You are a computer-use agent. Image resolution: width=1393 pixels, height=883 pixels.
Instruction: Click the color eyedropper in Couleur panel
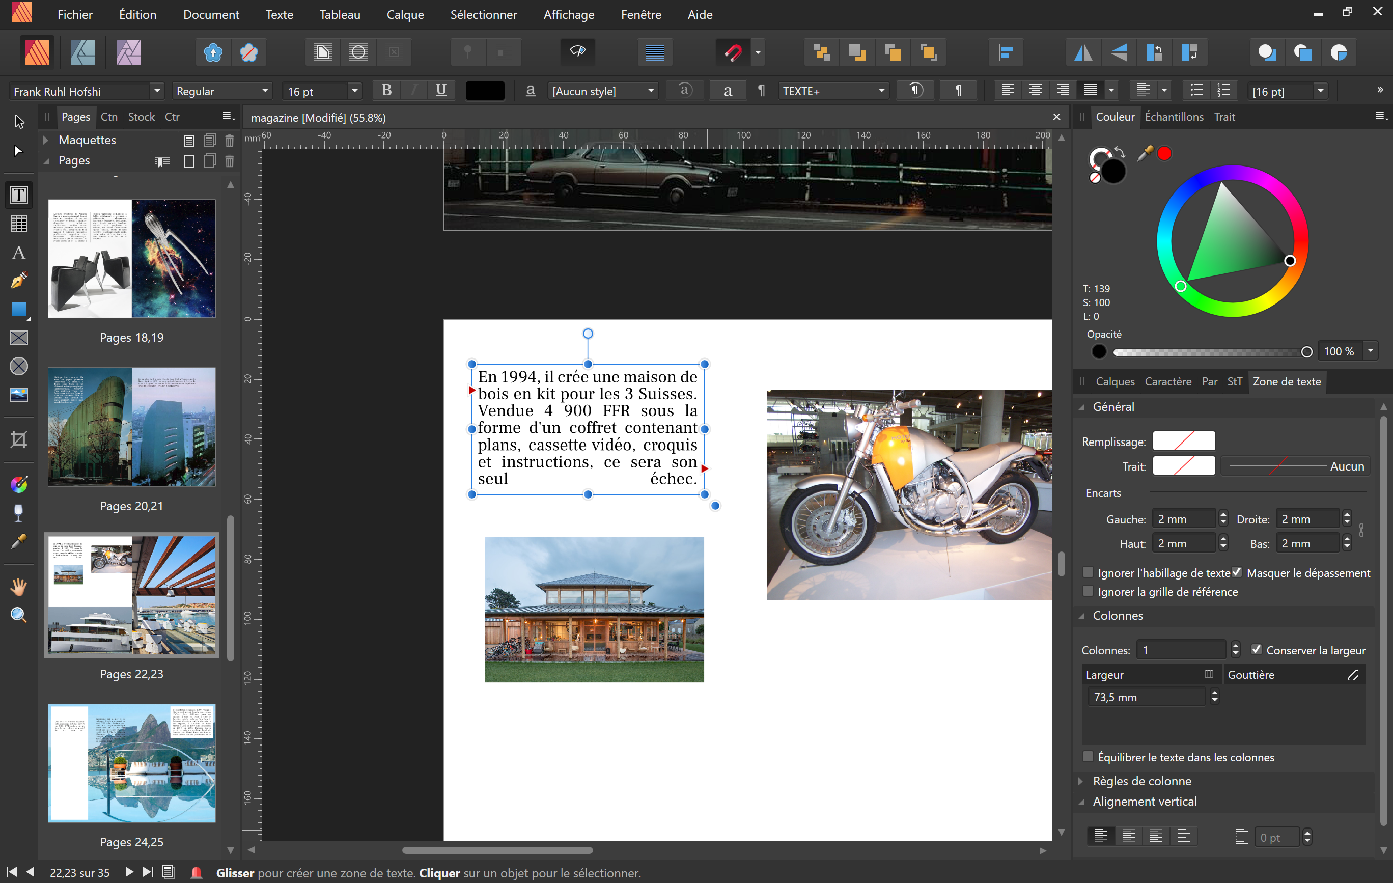(x=1144, y=153)
